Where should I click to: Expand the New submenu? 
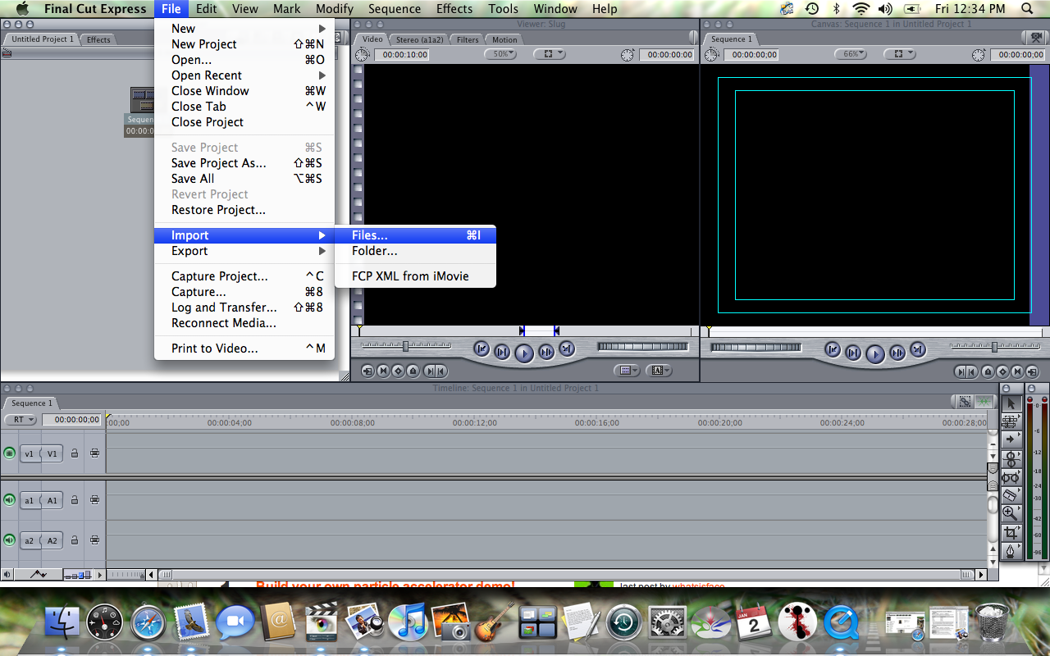point(244,29)
